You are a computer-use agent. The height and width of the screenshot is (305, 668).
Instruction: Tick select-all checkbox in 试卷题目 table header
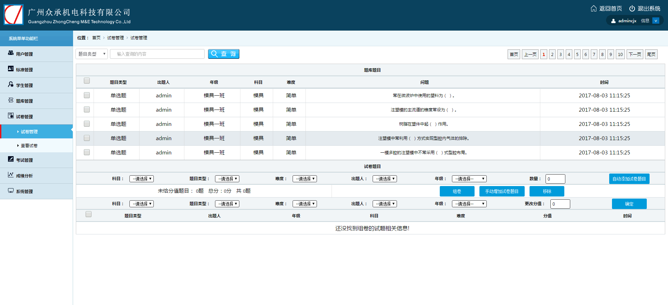(x=88, y=214)
